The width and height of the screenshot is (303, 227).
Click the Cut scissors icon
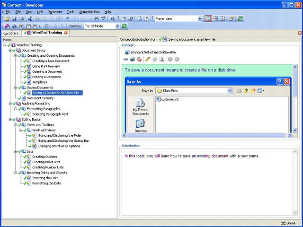pos(30,19)
